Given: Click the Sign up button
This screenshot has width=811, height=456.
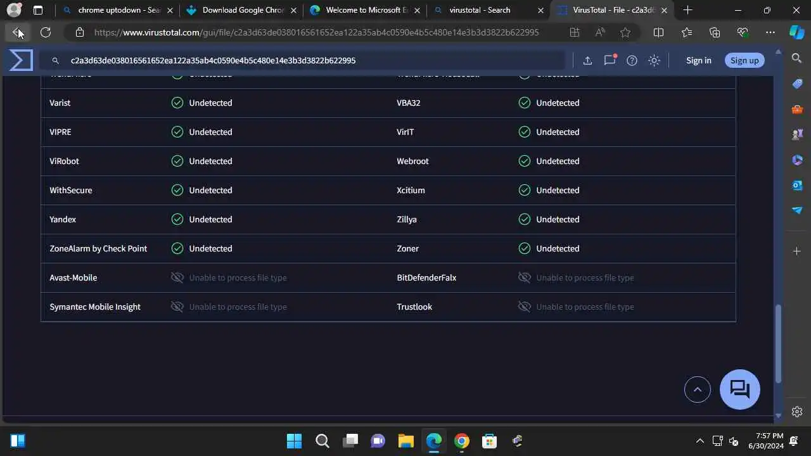Looking at the screenshot, I should [744, 60].
